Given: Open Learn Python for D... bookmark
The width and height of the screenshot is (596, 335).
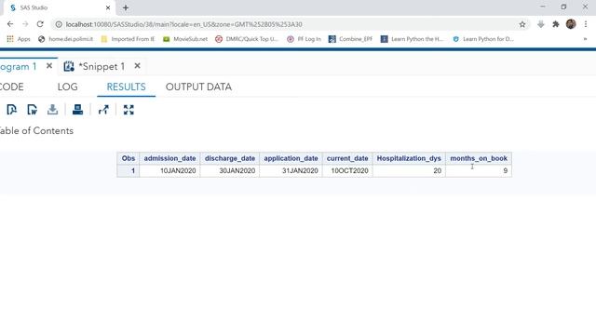Looking at the screenshot, I should pos(482,39).
